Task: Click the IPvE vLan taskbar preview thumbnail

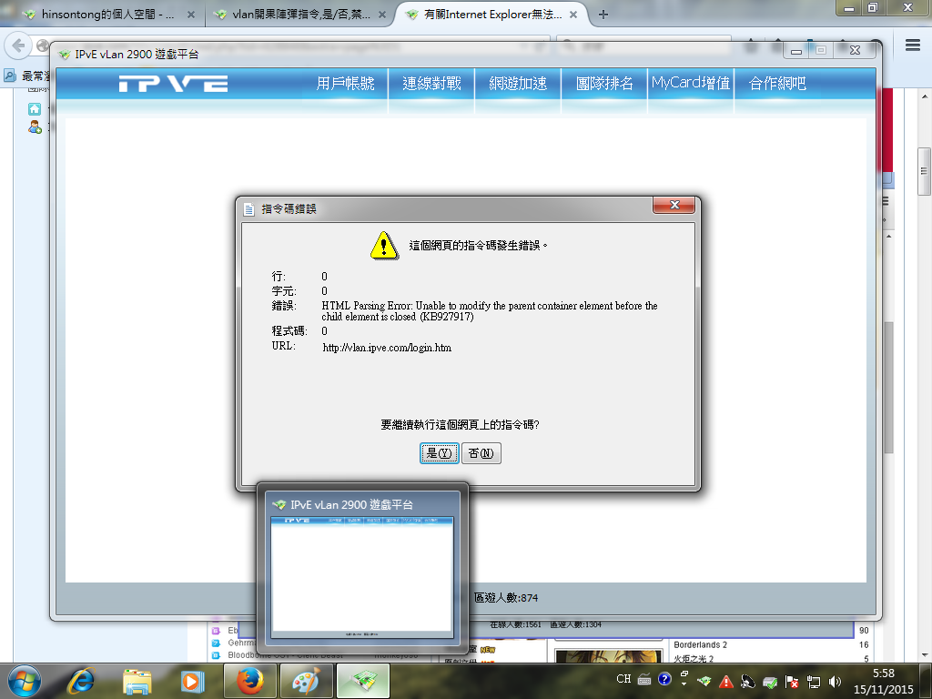Action: click(362, 569)
